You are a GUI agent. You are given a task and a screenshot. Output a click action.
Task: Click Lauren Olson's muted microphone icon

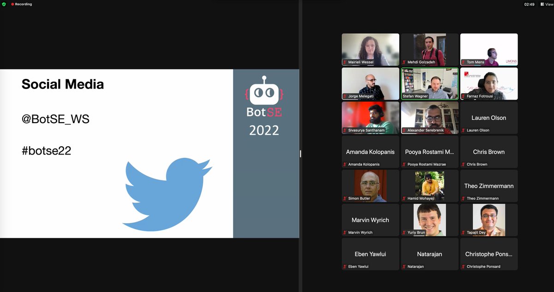point(463,131)
